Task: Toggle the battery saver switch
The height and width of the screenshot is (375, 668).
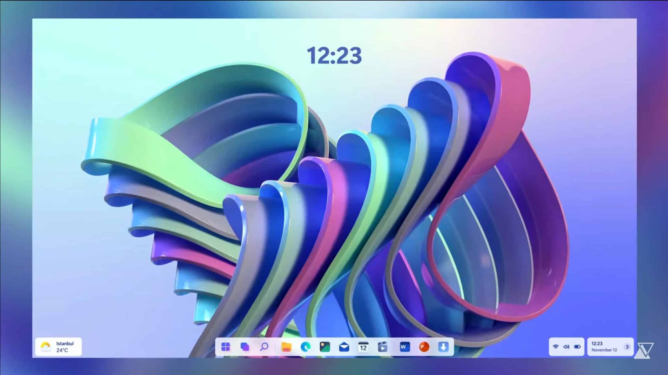Action: coord(577,346)
